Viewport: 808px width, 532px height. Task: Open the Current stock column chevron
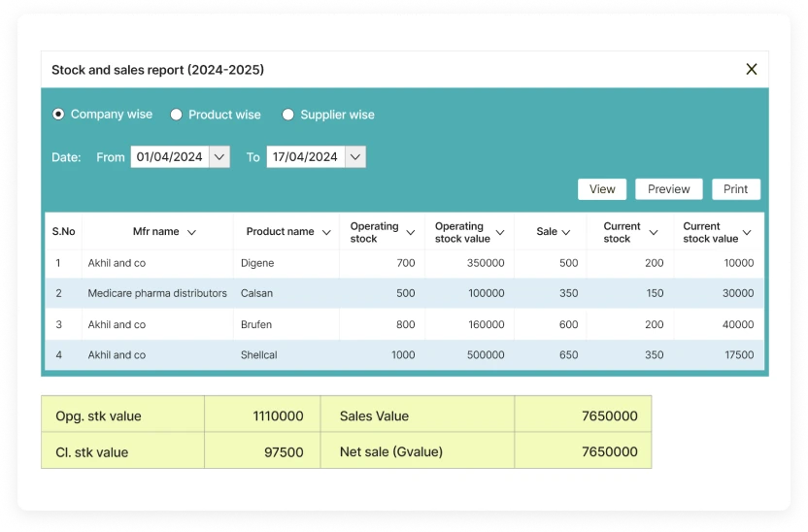click(x=654, y=233)
